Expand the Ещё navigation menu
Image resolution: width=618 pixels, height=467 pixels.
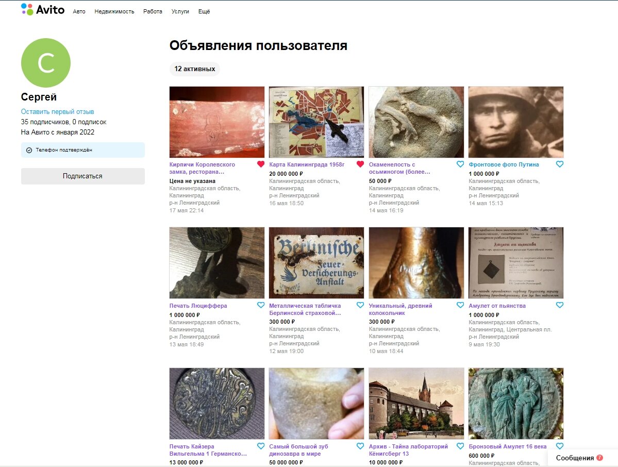tap(205, 11)
